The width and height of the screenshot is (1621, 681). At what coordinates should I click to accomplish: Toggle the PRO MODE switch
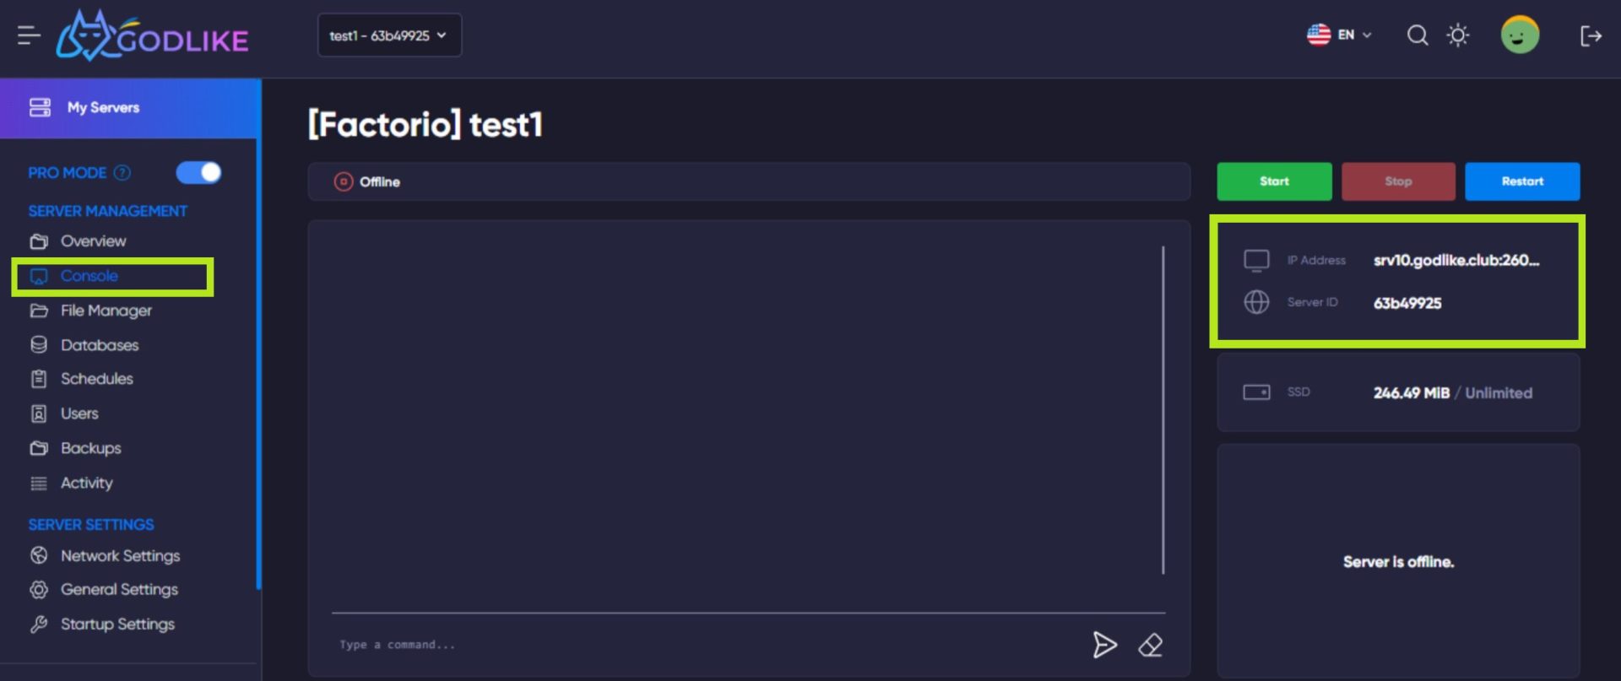198,172
